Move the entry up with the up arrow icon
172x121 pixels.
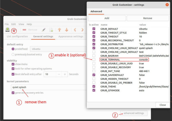[59, 30]
